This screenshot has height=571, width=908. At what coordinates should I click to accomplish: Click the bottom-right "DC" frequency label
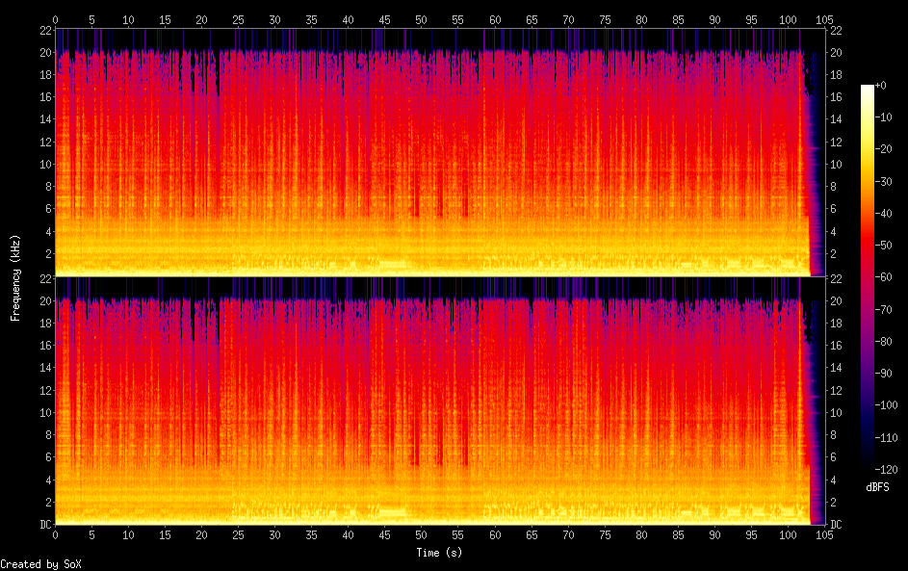click(x=837, y=525)
